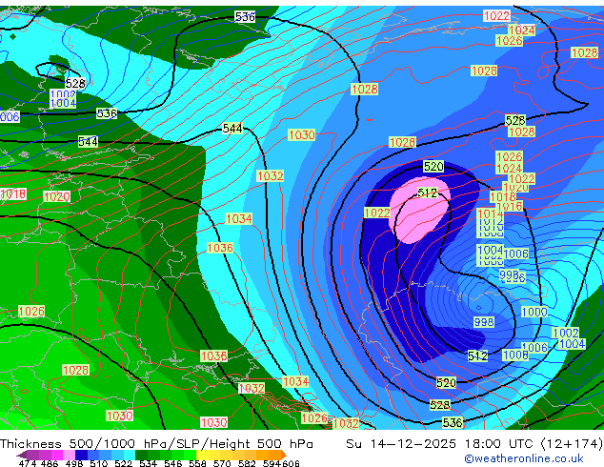Pick the light pink swatch in the legend bar
Screen dimensions: 604x467
[70, 455]
